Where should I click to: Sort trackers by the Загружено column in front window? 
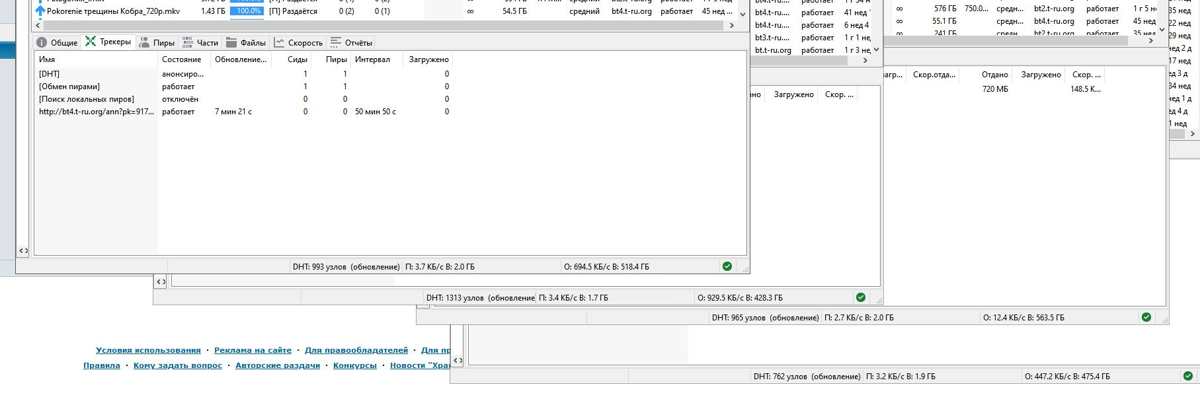pos(428,59)
